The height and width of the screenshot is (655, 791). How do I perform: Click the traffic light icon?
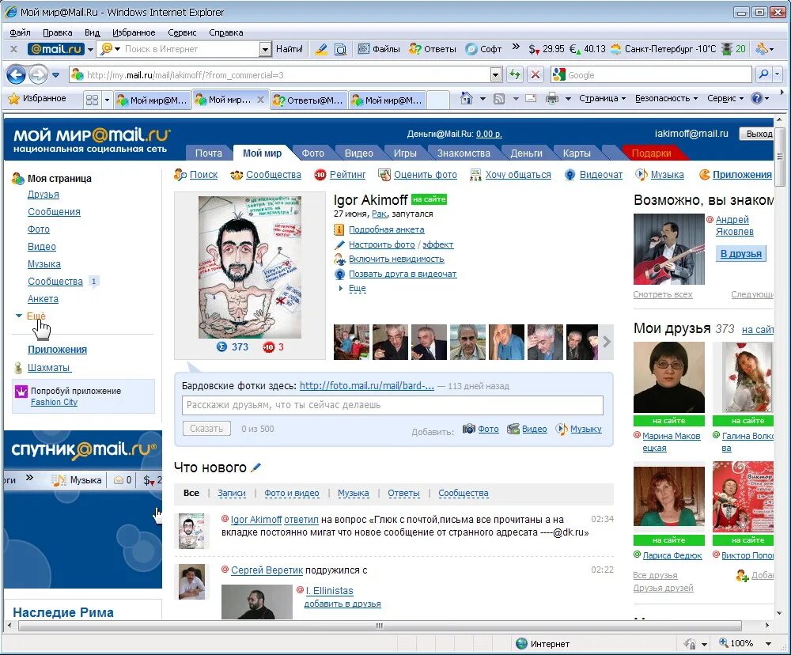(726, 49)
